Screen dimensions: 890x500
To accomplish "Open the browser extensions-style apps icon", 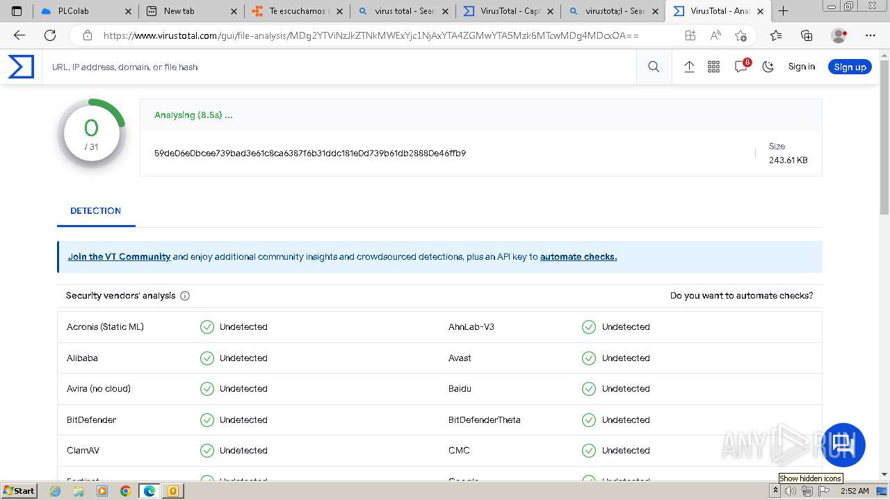I will (x=690, y=35).
